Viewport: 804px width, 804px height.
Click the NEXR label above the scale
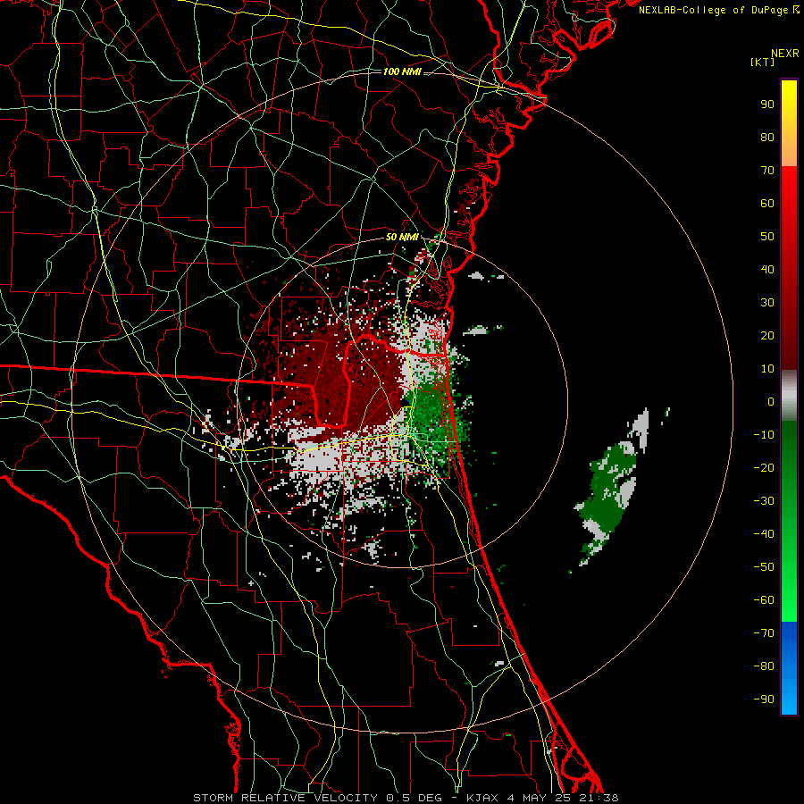pos(784,54)
